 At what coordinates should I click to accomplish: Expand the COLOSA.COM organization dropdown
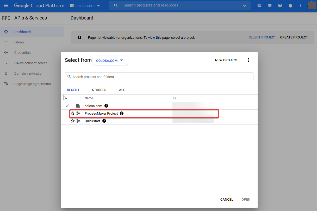(x=110, y=61)
